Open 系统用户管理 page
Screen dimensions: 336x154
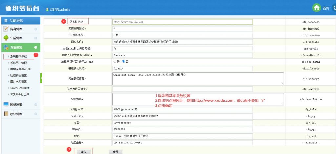tap(18, 63)
